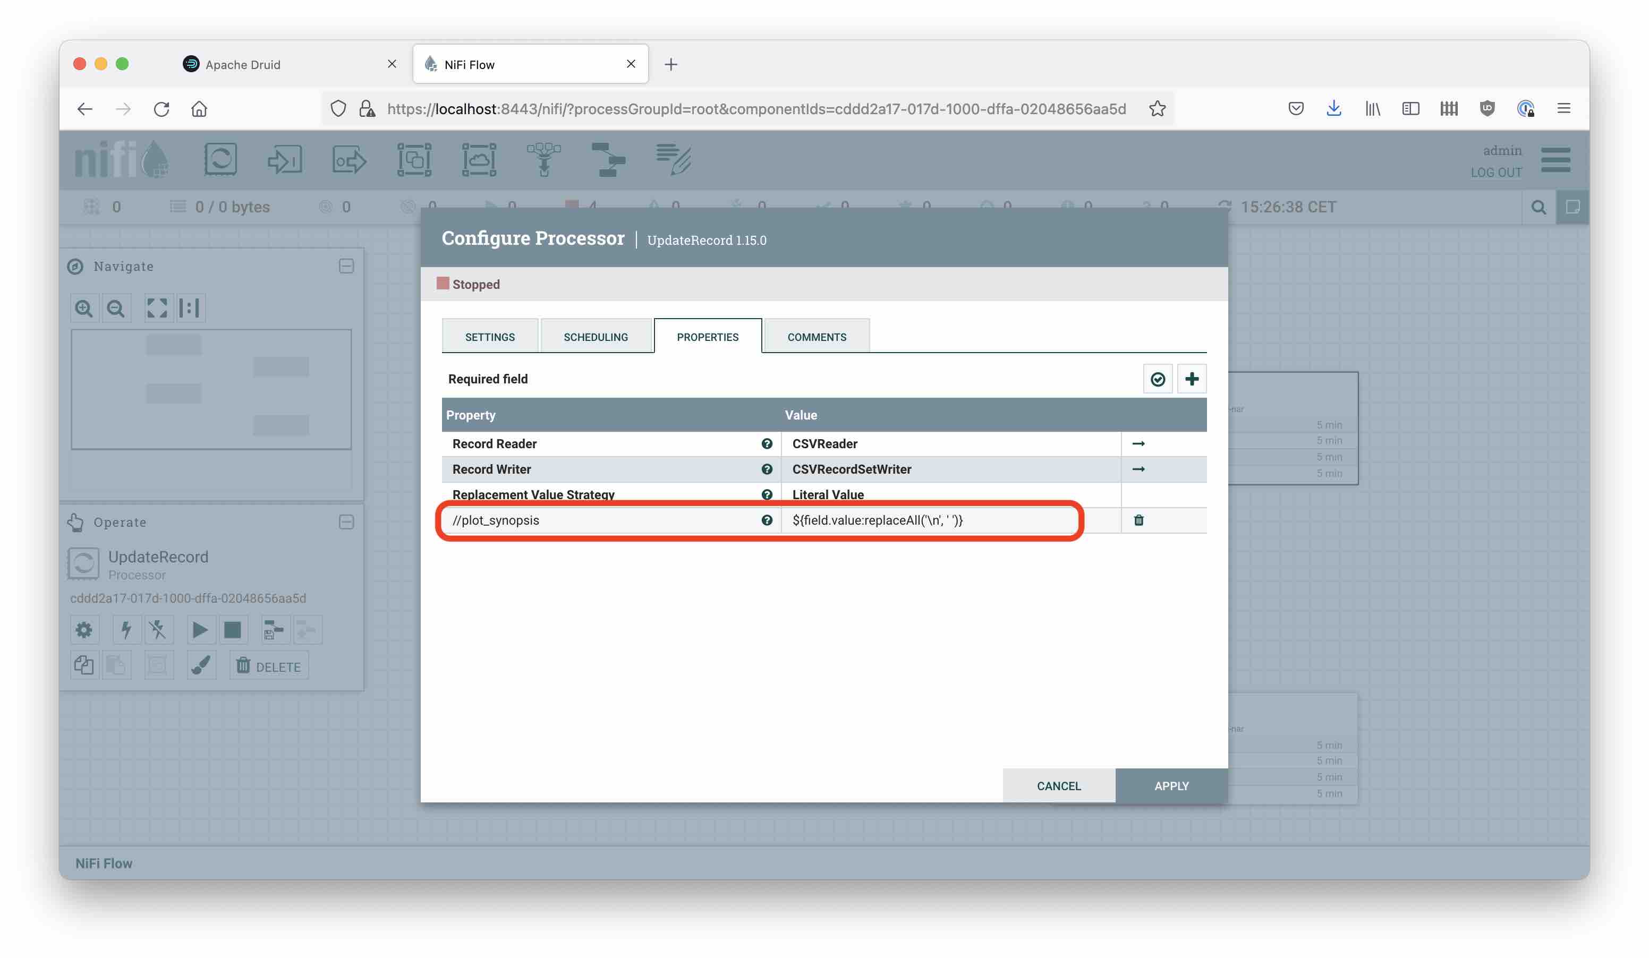Screen dimensions: 1649x958
Task: Go to the CSVReader service with arrow icon
Action: coord(1138,444)
